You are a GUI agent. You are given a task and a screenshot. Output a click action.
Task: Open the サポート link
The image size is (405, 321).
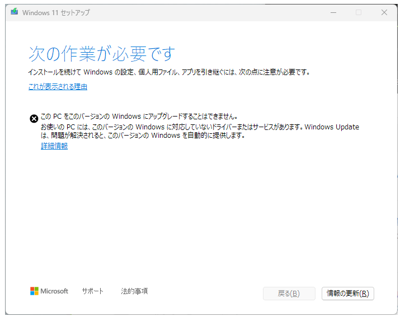(x=92, y=291)
